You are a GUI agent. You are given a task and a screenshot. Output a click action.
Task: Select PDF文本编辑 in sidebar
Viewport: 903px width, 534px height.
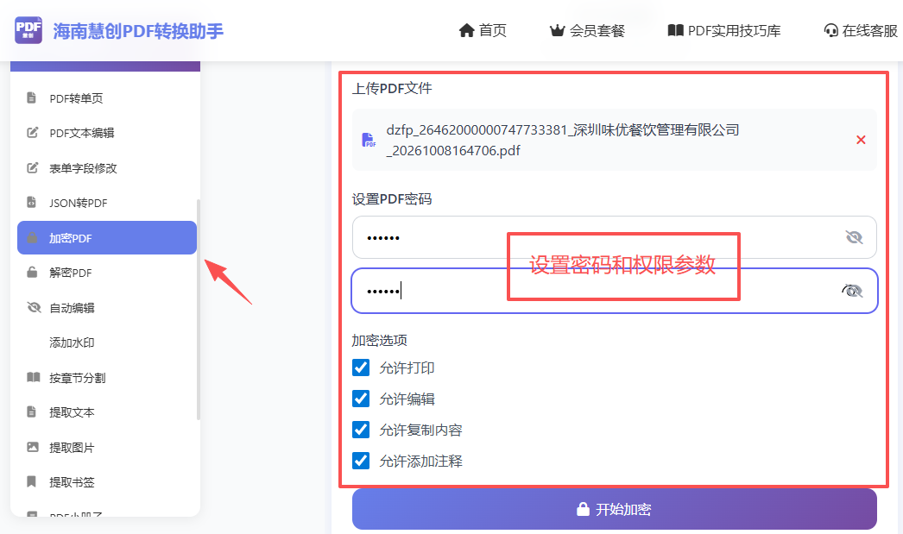[106, 133]
